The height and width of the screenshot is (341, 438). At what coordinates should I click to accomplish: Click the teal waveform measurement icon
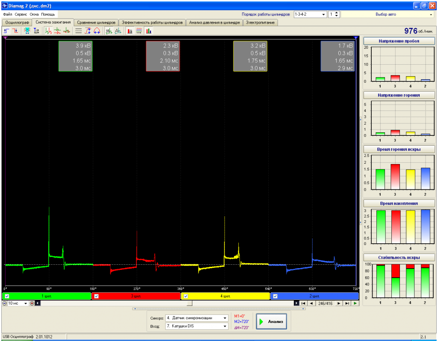(x=118, y=31)
